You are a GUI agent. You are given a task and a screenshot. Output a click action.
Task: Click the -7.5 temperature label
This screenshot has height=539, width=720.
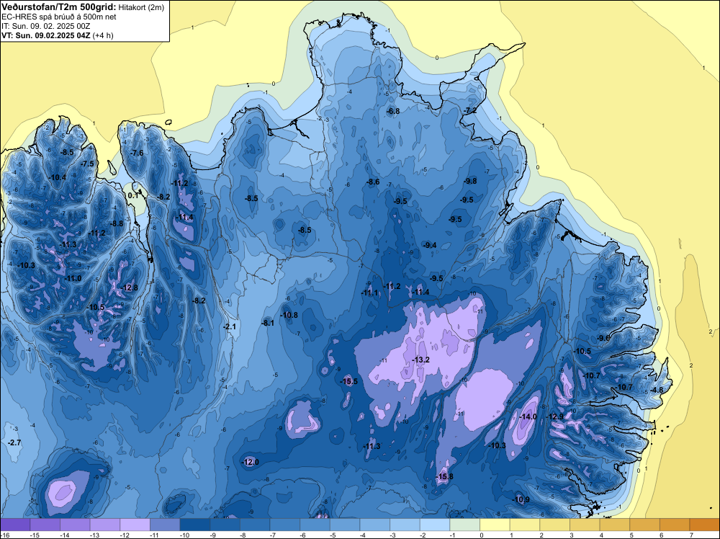pyautogui.click(x=87, y=164)
